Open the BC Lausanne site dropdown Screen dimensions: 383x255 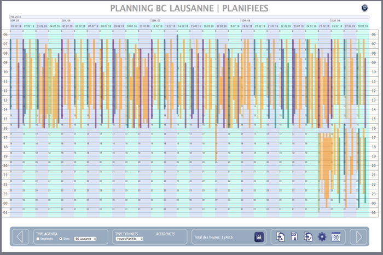(x=85, y=239)
